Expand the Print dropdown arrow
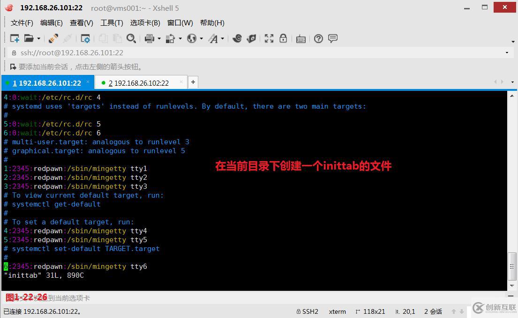The height and width of the screenshot is (318, 518). click(159, 39)
